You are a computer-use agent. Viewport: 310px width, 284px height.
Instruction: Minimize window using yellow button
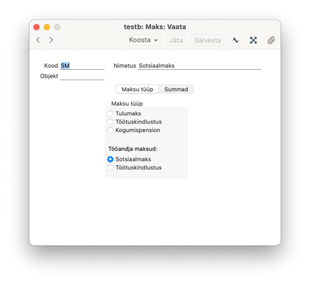click(47, 27)
